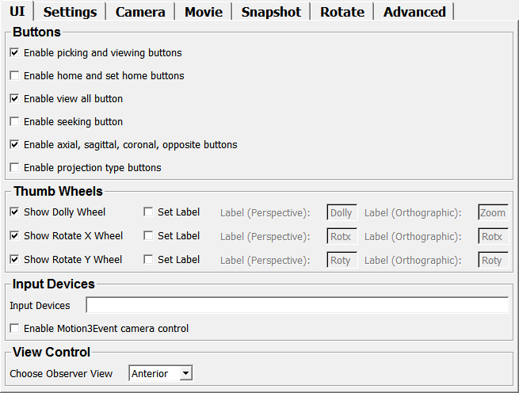Uncheck Enable view all button

click(x=15, y=99)
